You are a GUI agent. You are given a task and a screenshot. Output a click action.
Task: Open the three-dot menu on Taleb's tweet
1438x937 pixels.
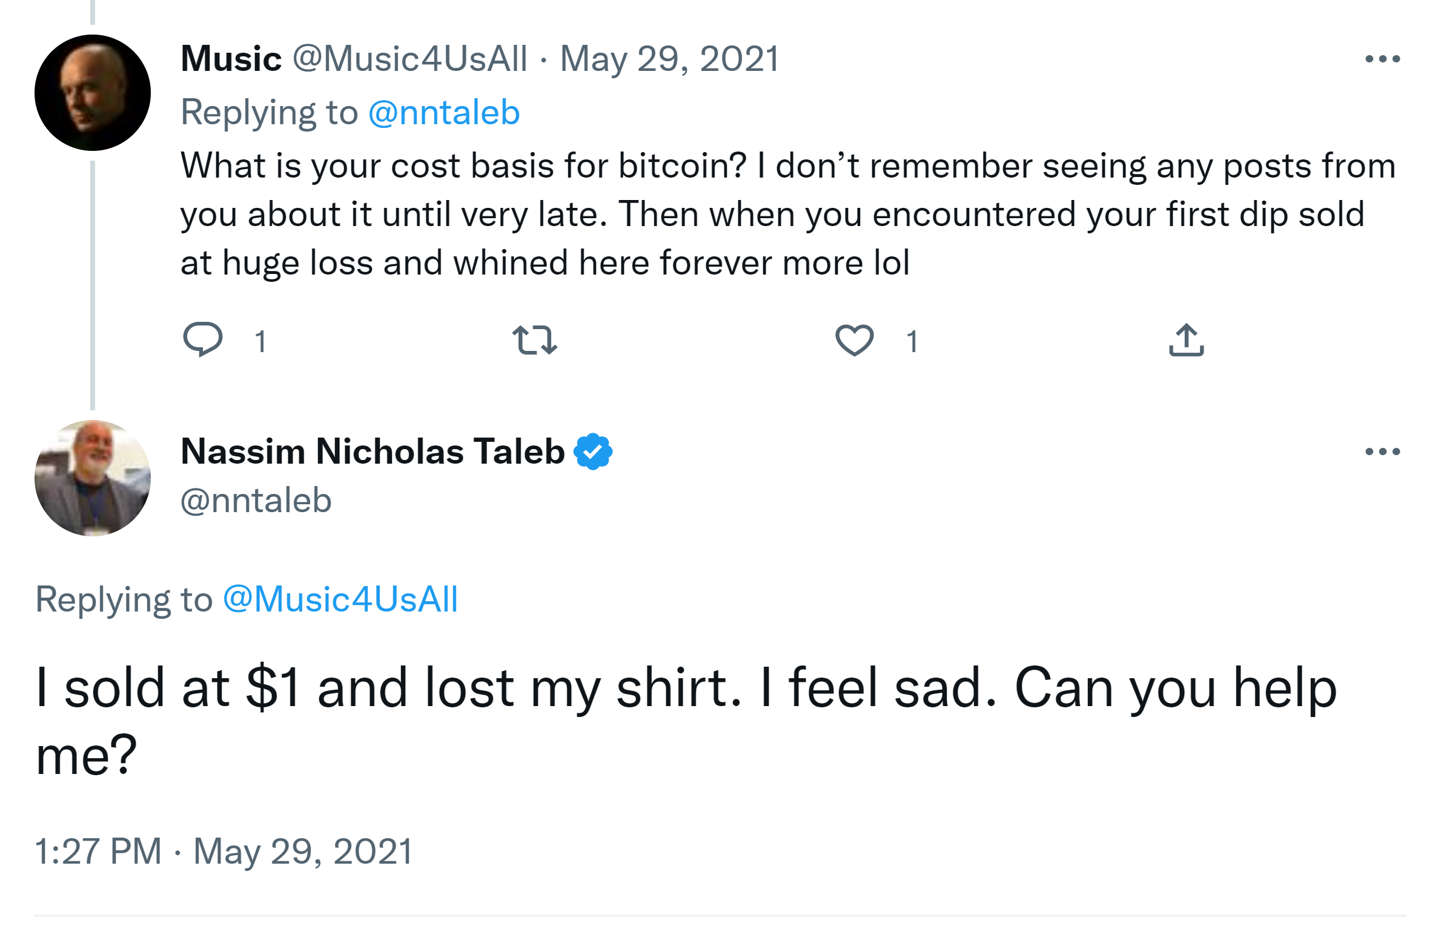coord(1382,452)
